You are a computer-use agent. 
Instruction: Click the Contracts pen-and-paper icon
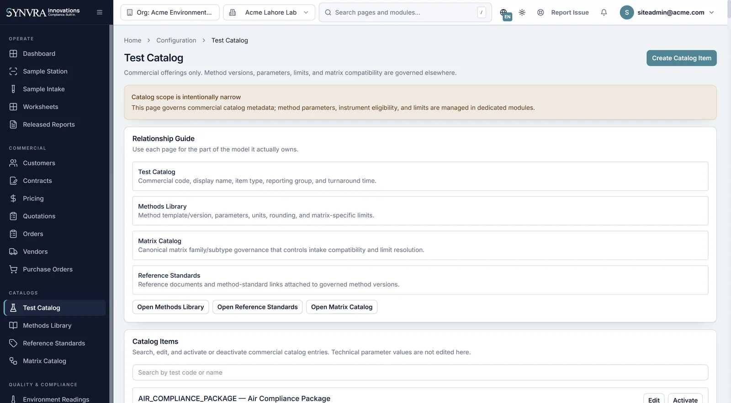[13, 181]
